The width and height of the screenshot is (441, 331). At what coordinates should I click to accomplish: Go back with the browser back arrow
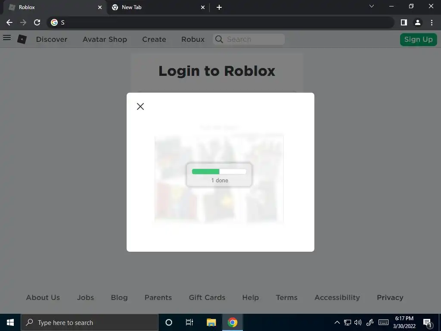[9, 22]
